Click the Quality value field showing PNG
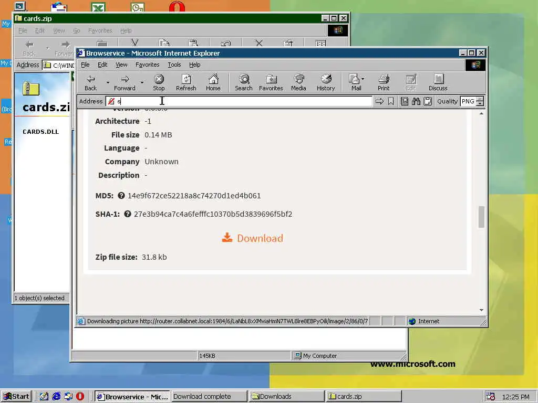 (469, 101)
